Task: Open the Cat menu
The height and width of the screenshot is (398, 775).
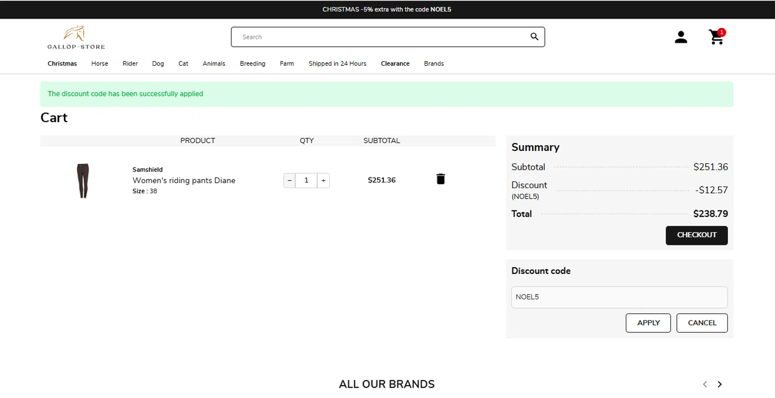Action: (183, 64)
